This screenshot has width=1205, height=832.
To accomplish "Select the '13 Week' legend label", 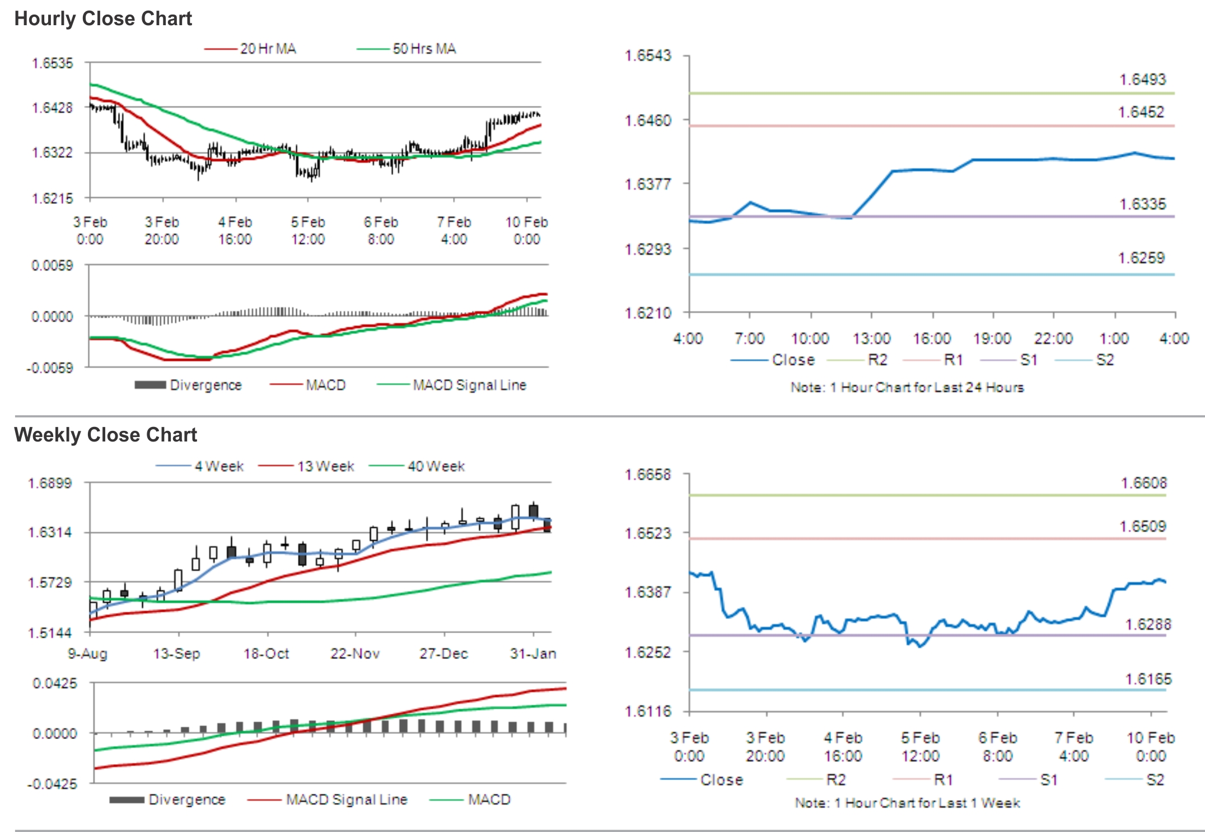I will [x=326, y=466].
